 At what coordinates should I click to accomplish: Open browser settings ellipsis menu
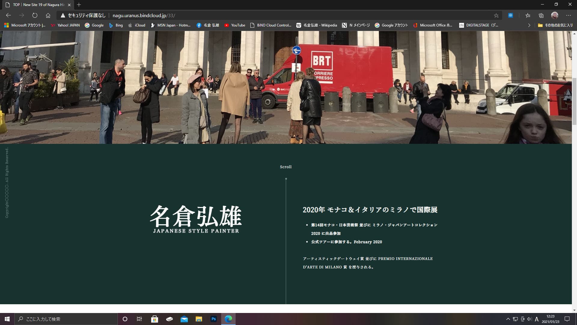click(568, 15)
